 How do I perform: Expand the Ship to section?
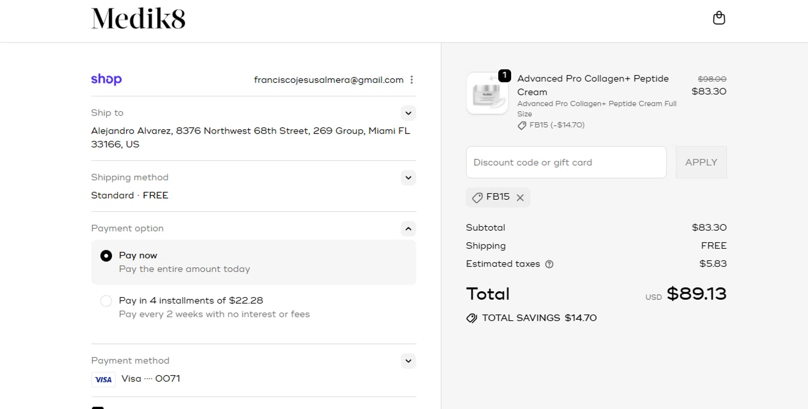point(408,113)
